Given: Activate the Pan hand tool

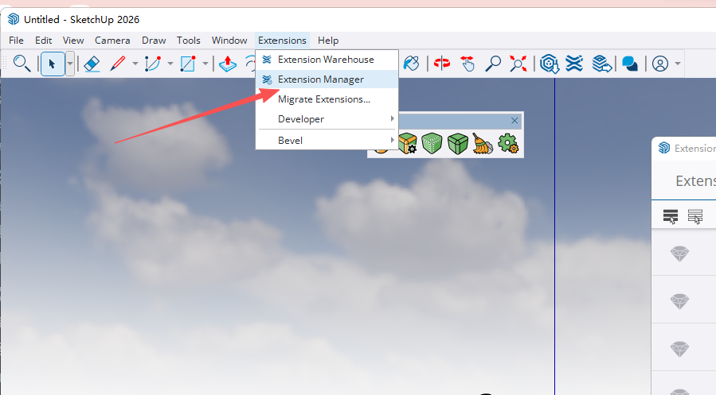Looking at the screenshot, I should (468, 64).
